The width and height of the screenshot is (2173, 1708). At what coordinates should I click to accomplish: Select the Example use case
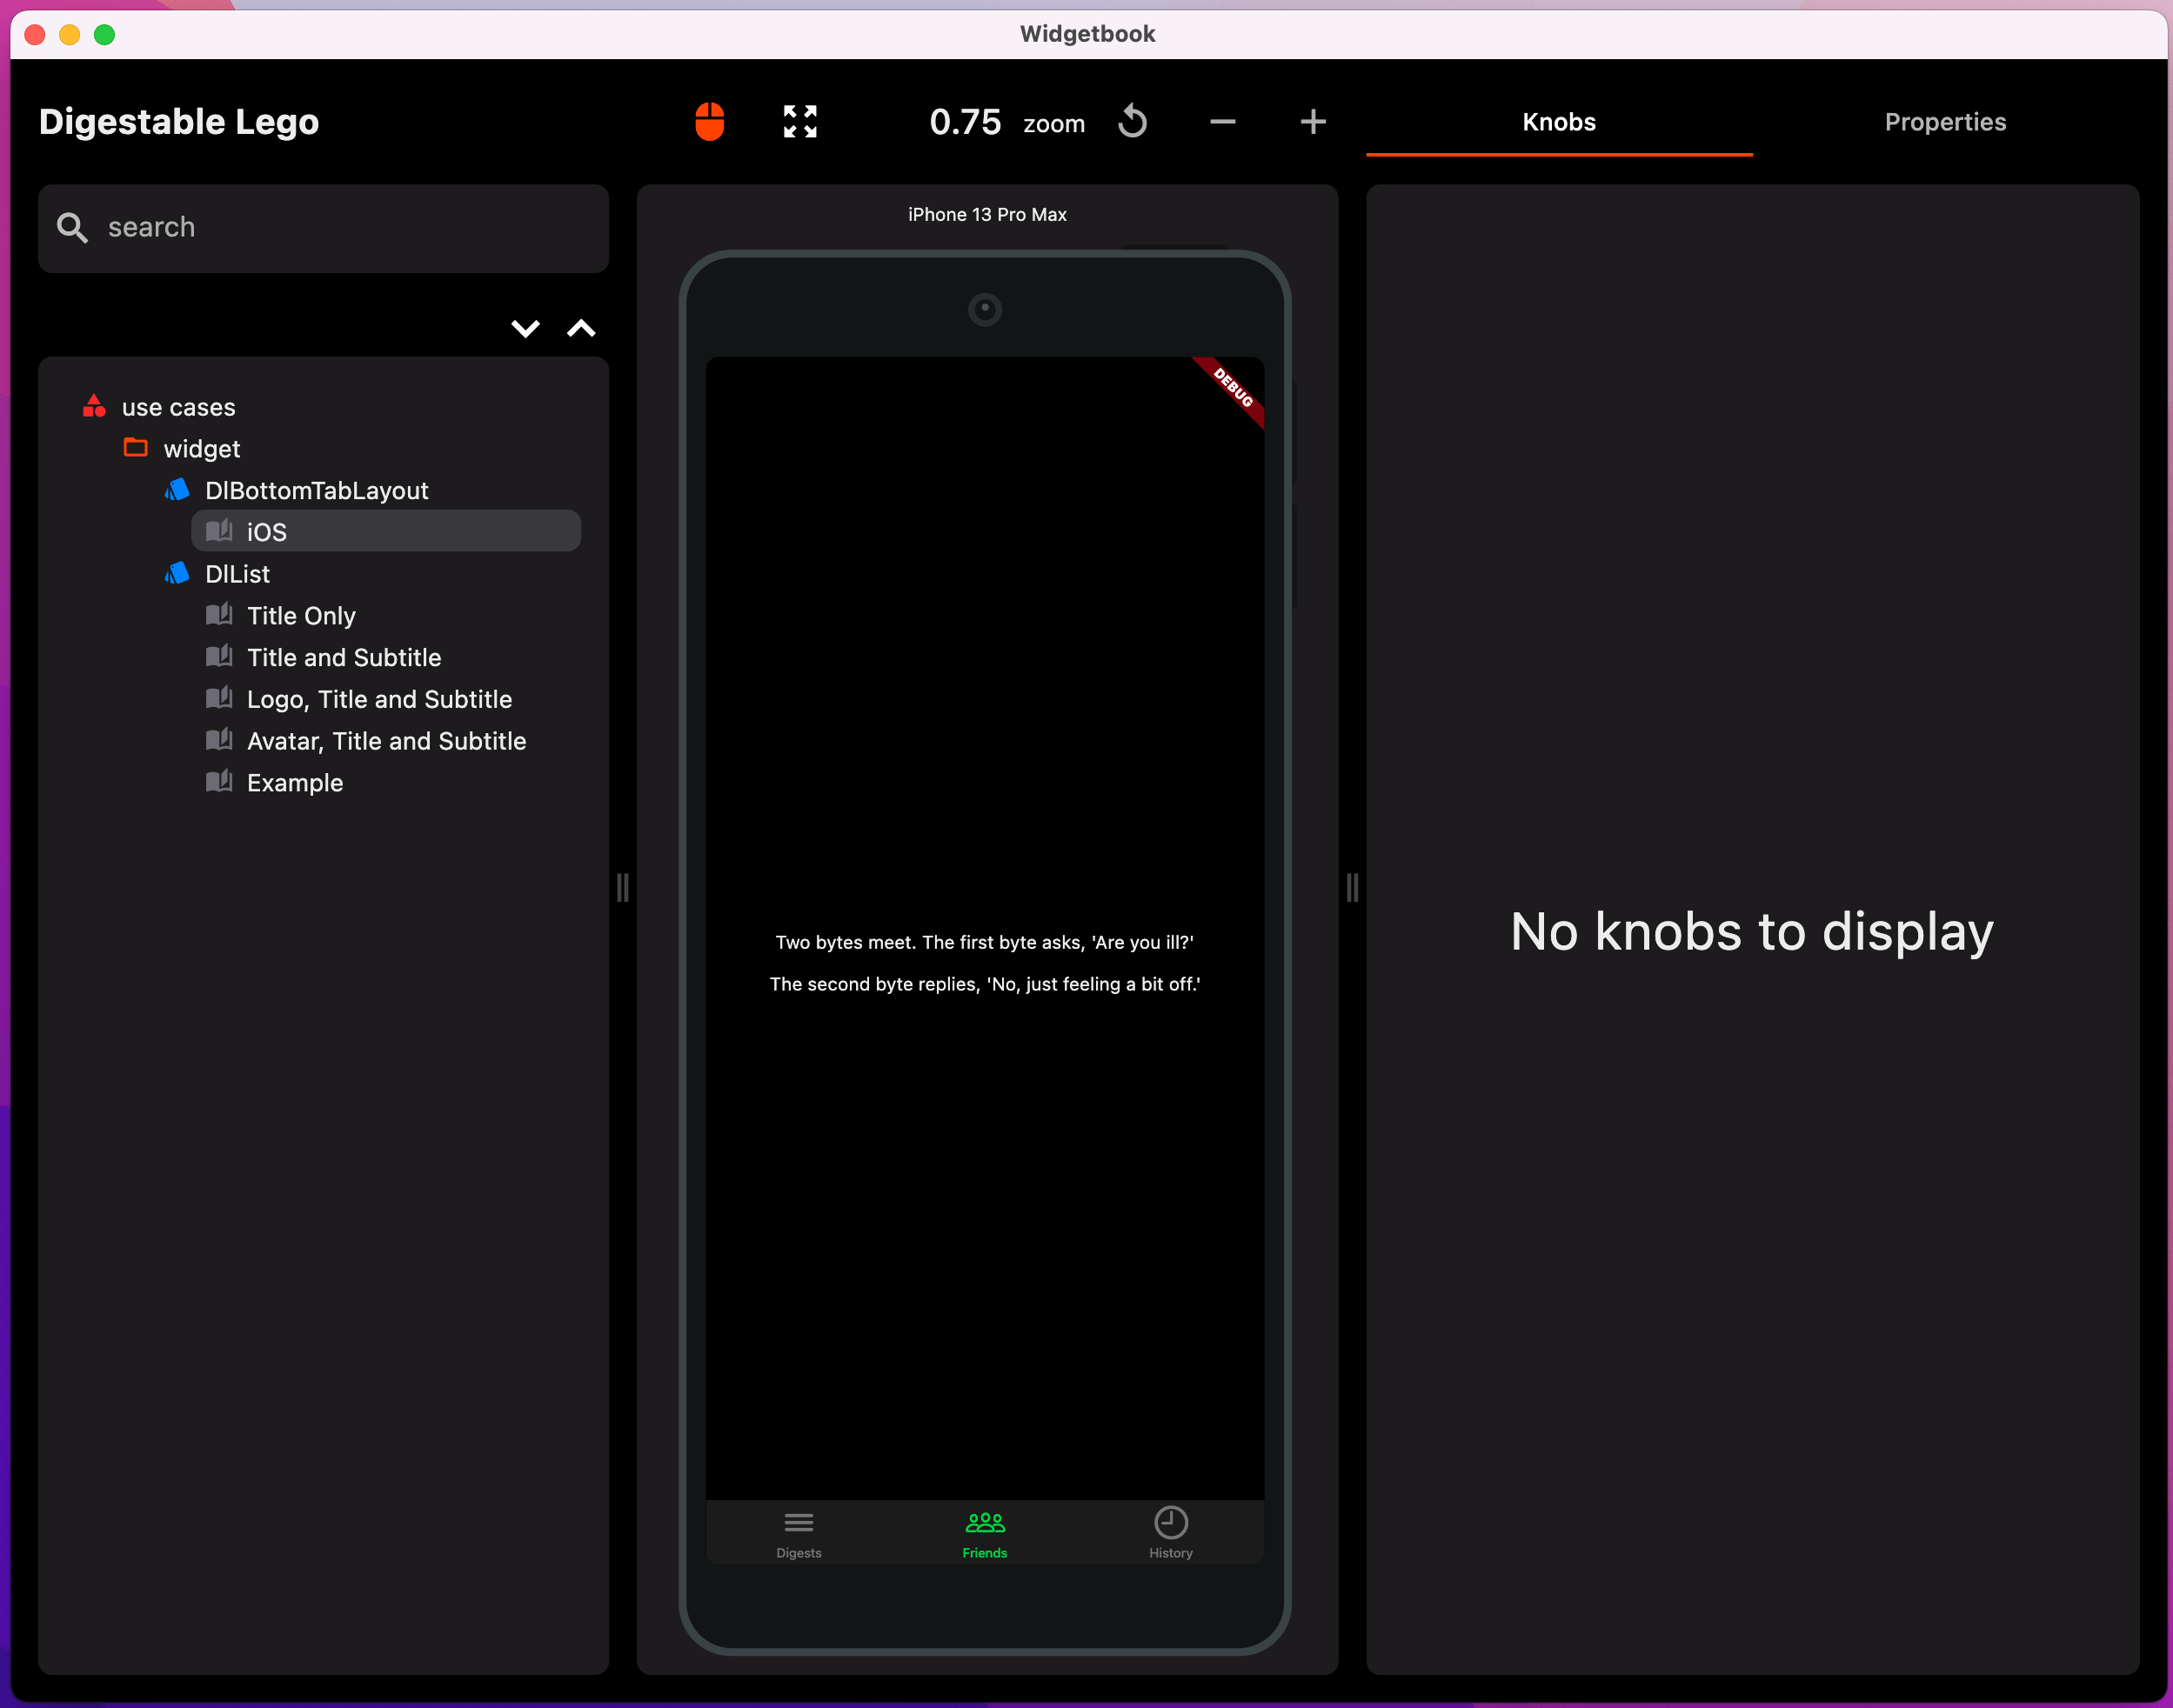point(294,783)
